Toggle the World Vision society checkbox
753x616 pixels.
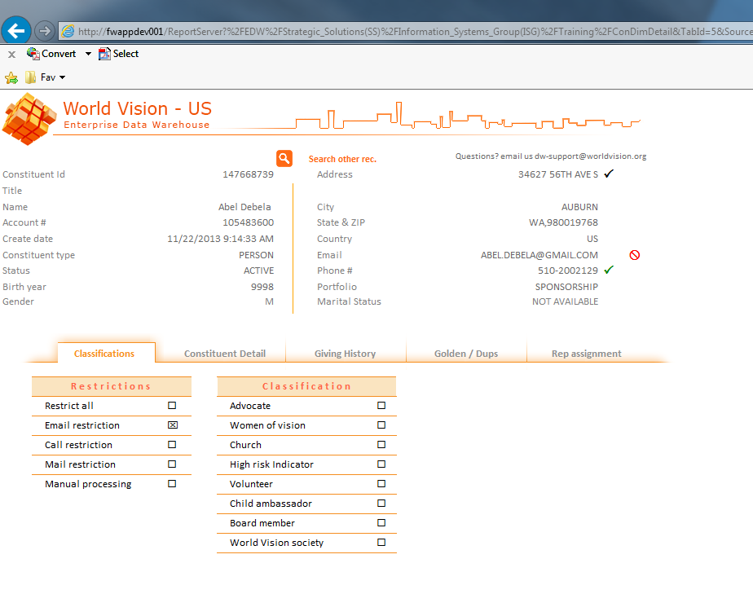click(x=381, y=542)
